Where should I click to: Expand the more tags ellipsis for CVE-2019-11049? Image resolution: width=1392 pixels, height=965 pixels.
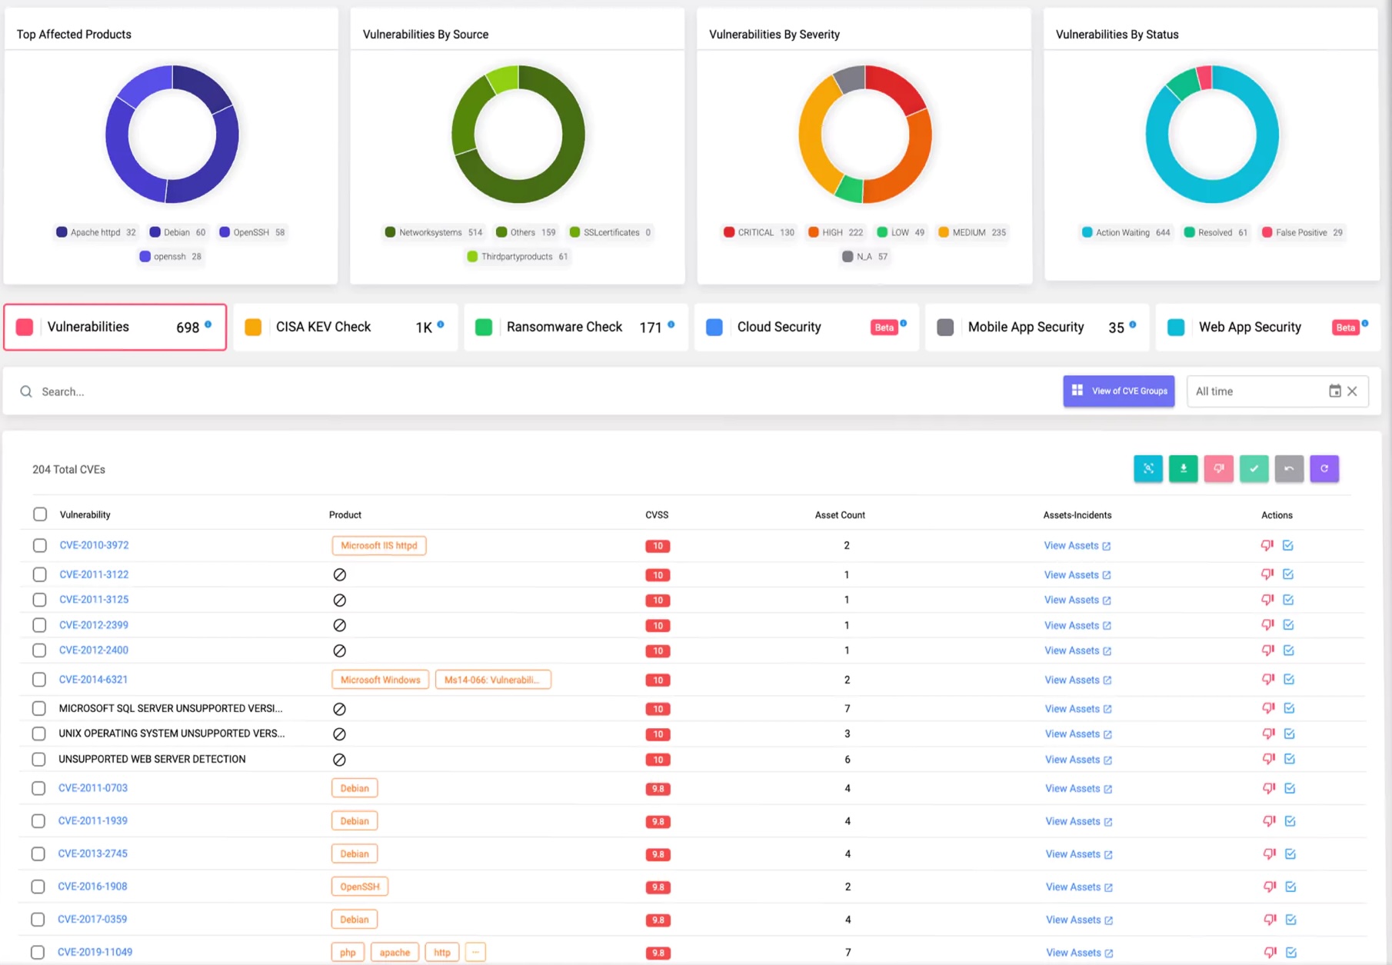pos(475,952)
